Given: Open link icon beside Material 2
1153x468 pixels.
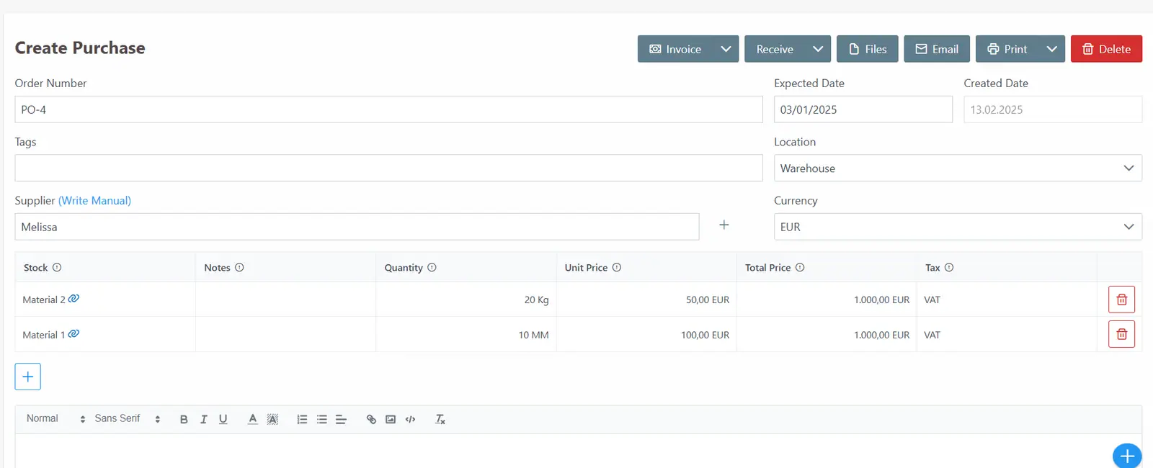Looking at the screenshot, I should point(74,298).
